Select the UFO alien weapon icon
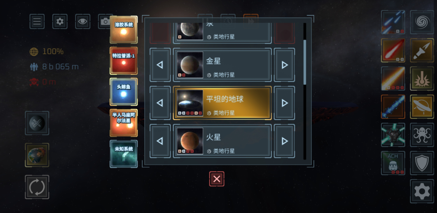Image resolution: width=437 pixels, height=213 pixels. pos(422,106)
